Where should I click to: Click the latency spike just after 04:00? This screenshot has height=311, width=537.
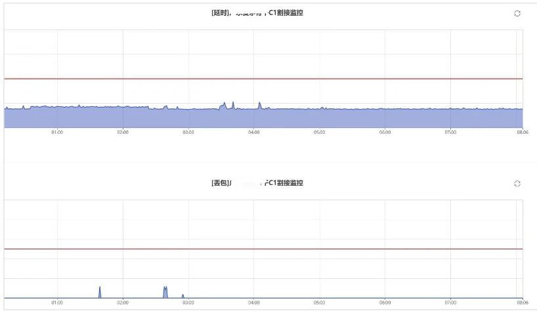259,106
